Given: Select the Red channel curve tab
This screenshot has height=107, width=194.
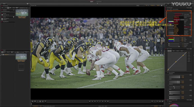Looking at the screenshot, I should [x=173, y=51].
